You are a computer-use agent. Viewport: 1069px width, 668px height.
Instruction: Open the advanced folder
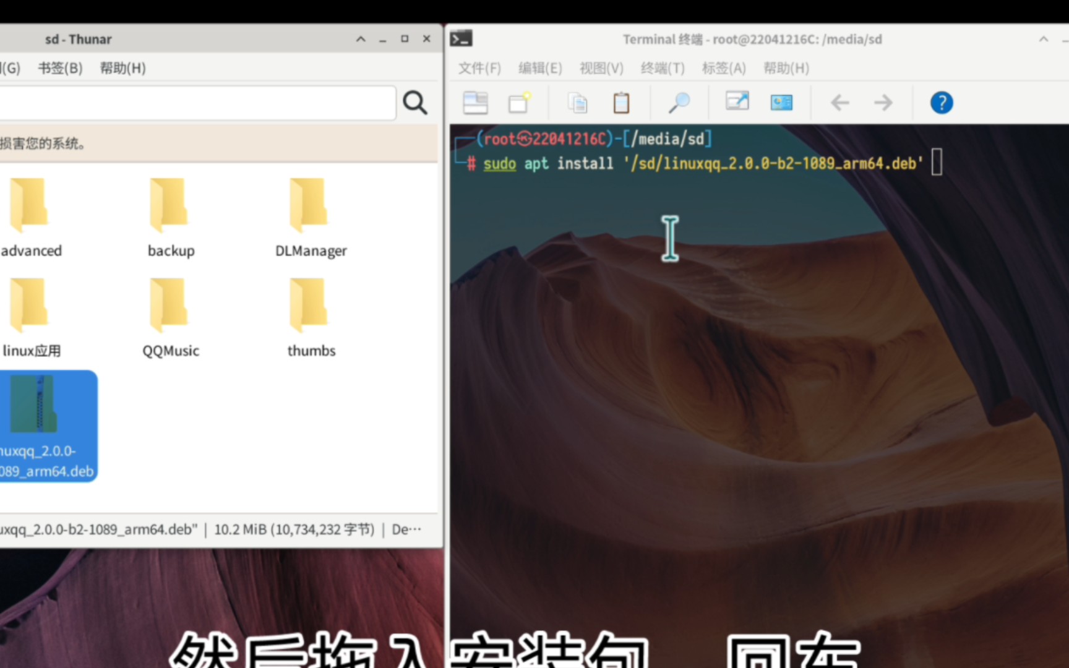pyautogui.click(x=28, y=218)
